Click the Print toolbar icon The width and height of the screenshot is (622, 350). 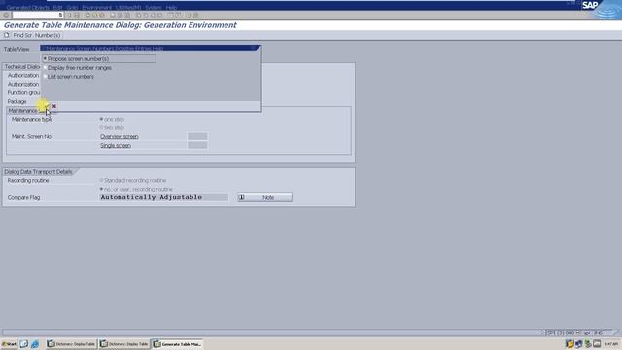[113, 16]
